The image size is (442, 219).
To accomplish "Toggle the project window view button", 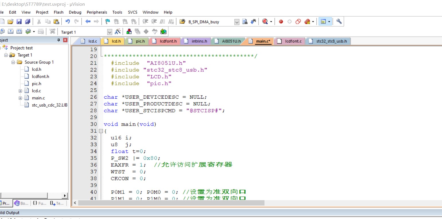I will click(x=323, y=21).
